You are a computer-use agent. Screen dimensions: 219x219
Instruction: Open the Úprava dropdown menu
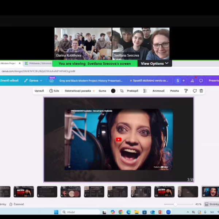33,81
